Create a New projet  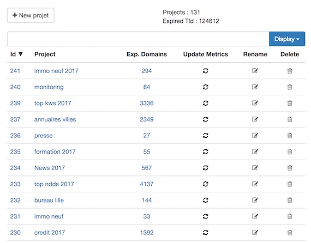31,15
